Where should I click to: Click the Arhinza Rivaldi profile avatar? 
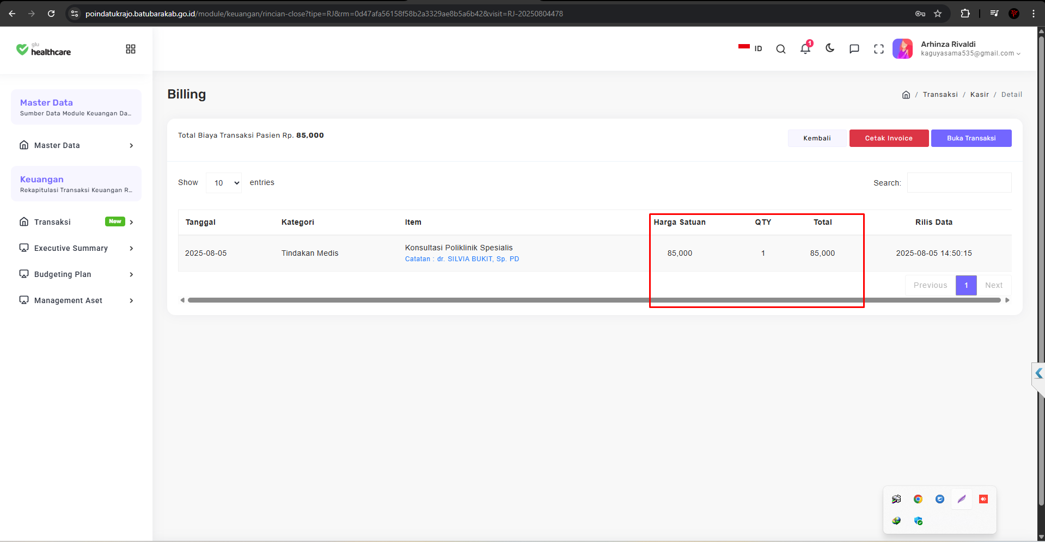[902, 48]
